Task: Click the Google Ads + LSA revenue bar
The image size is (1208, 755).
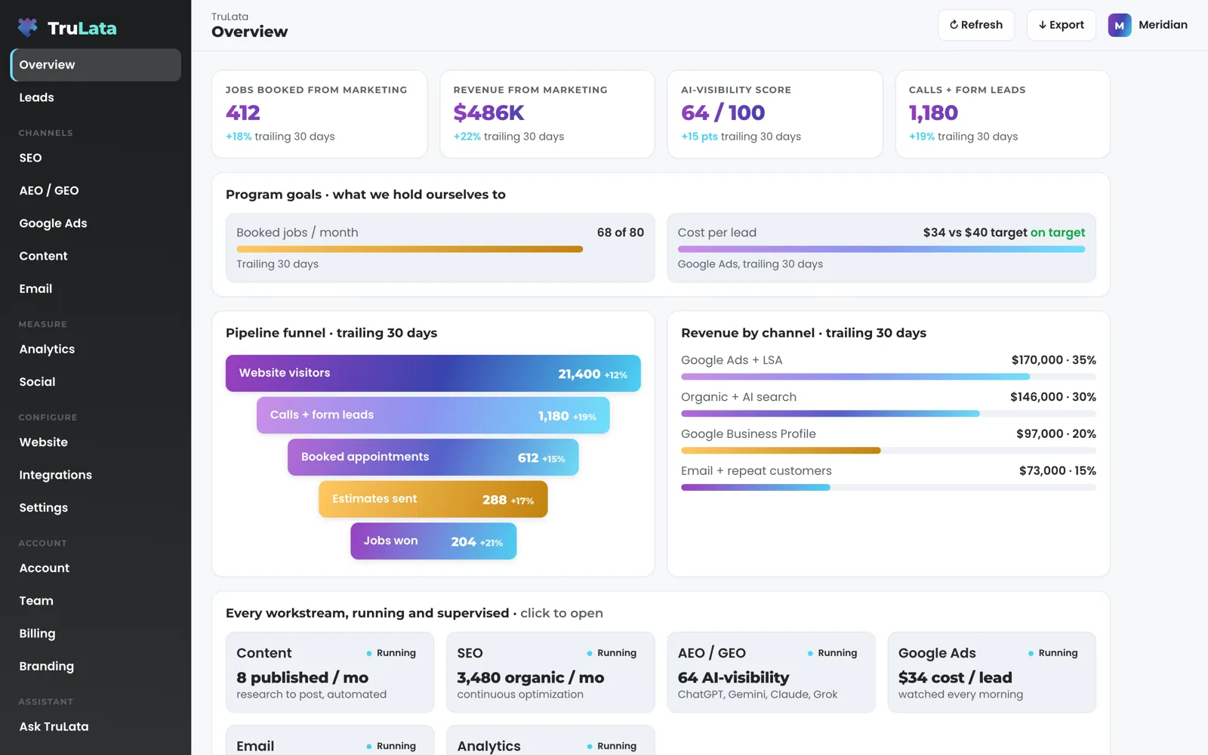Action: click(889, 376)
